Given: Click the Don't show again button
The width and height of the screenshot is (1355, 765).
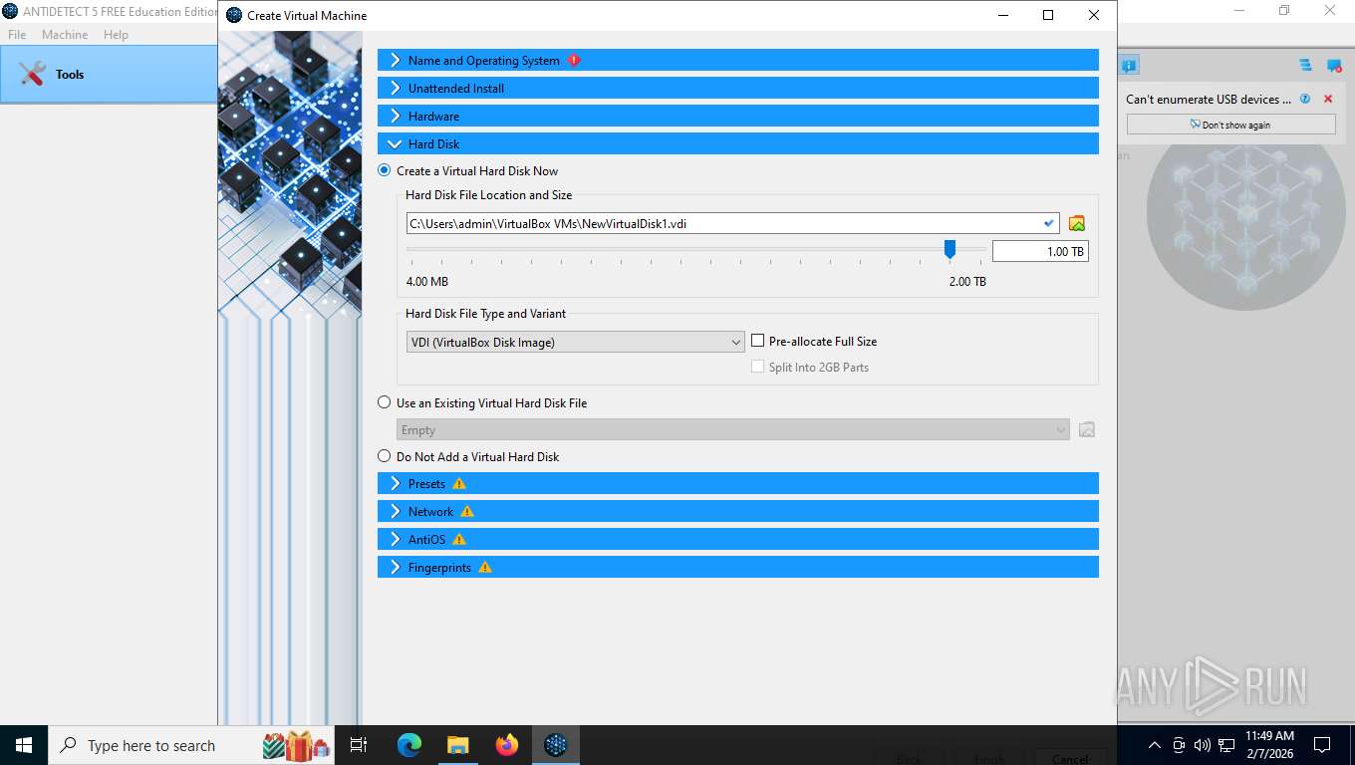Looking at the screenshot, I should [x=1230, y=125].
